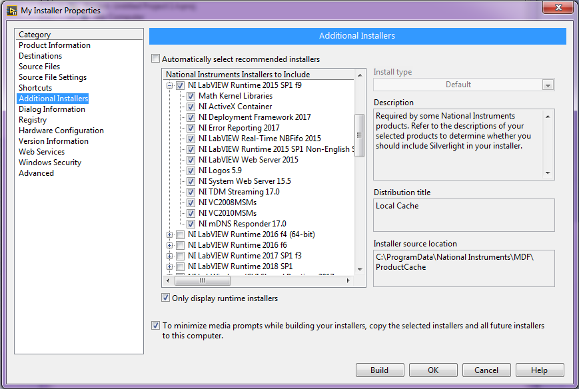
Task: Toggle NI TDM Streaming 17.0 checkbox
Action: [x=191, y=193]
